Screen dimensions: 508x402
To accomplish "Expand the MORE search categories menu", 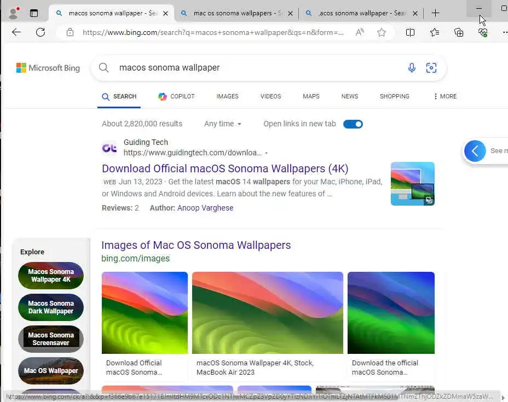I will pyautogui.click(x=445, y=96).
